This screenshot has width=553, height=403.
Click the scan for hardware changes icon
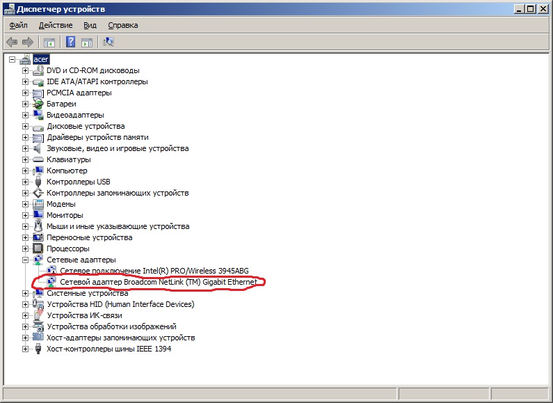pyautogui.click(x=108, y=42)
